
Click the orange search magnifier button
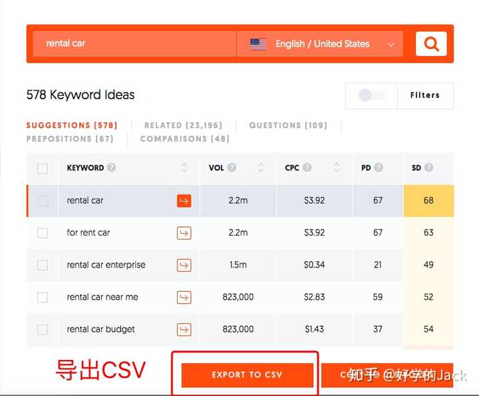coord(431,44)
